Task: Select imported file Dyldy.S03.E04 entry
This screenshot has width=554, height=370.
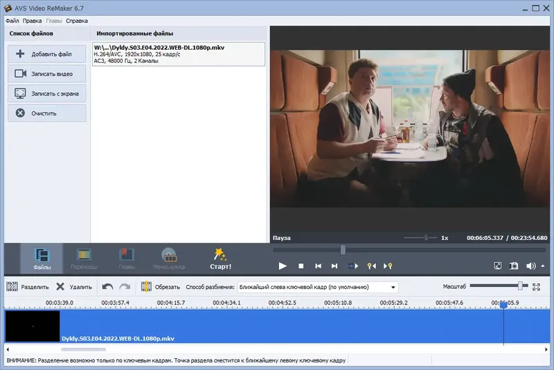Action: pos(179,54)
